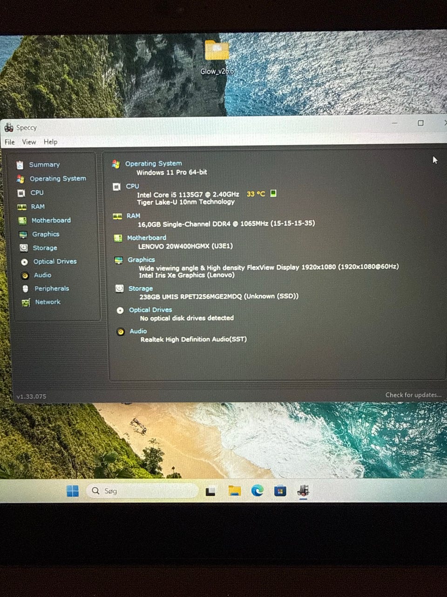Click the v1.33.075 version label
This screenshot has width=447, height=597.
(x=31, y=396)
